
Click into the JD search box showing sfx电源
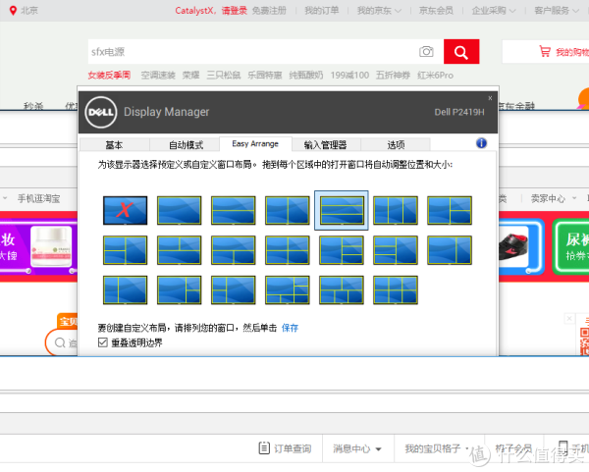[253, 51]
